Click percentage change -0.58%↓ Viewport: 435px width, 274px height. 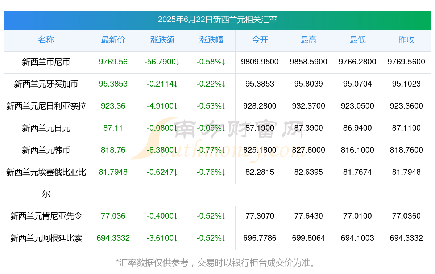coord(211,62)
